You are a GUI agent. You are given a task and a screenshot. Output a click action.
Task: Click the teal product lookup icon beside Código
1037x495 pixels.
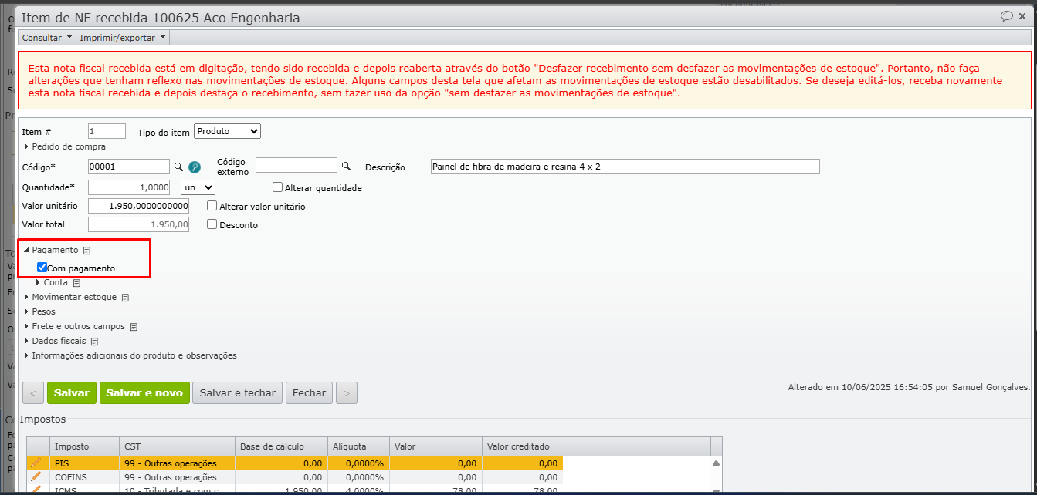[x=195, y=167]
